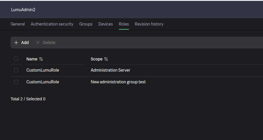This screenshot has width=263, height=140.
Task: Sort roles by Name using arrows icon
Action: pyautogui.click(x=41, y=59)
